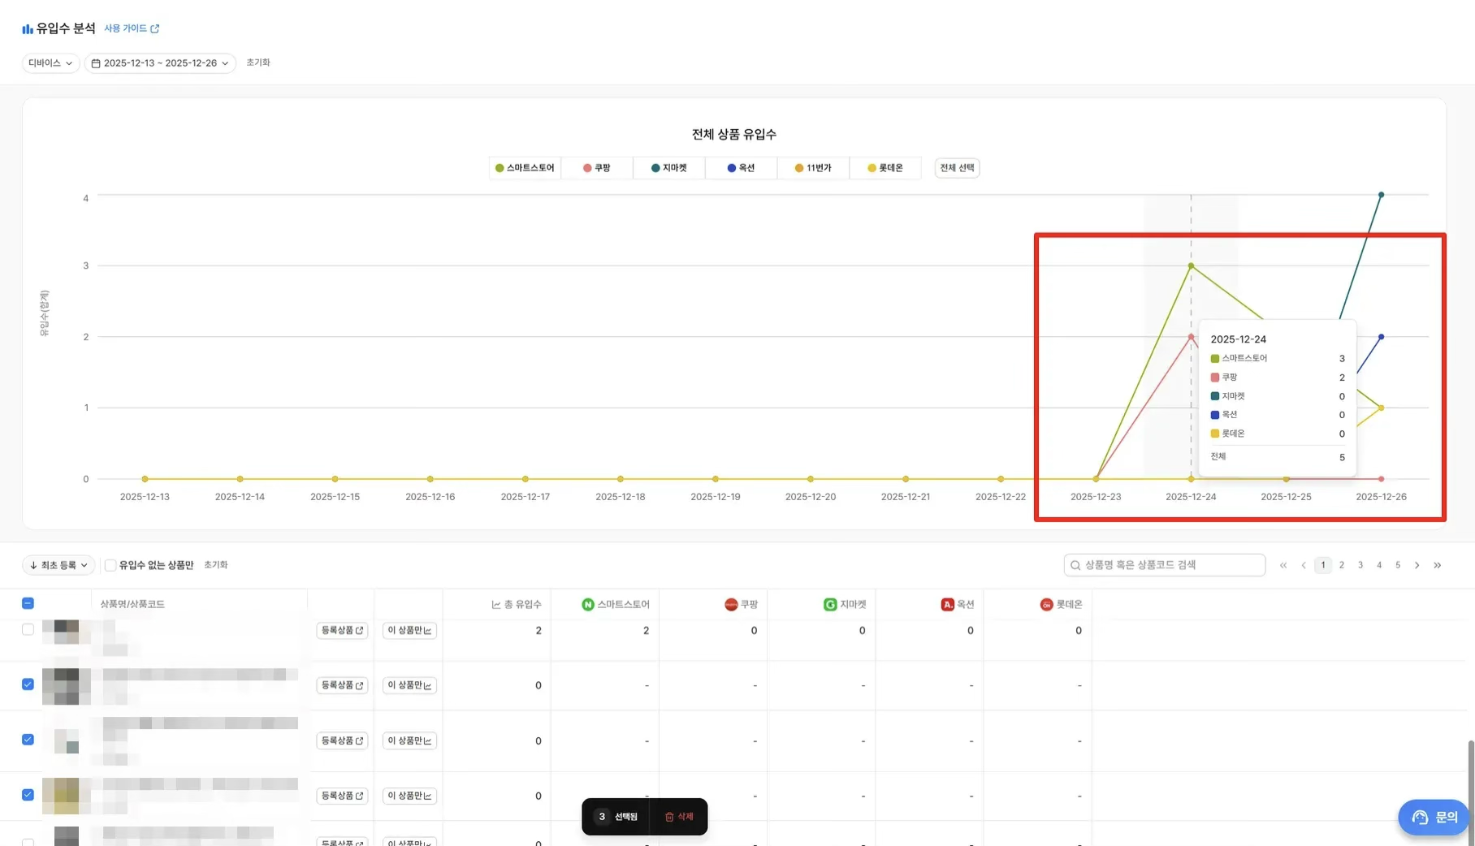Switch to page 5 of results
Image resolution: width=1475 pixels, height=846 pixels.
[1398, 565]
